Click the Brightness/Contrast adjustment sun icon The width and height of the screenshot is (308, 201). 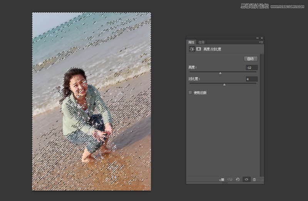pyautogui.click(x=192, y=49)
